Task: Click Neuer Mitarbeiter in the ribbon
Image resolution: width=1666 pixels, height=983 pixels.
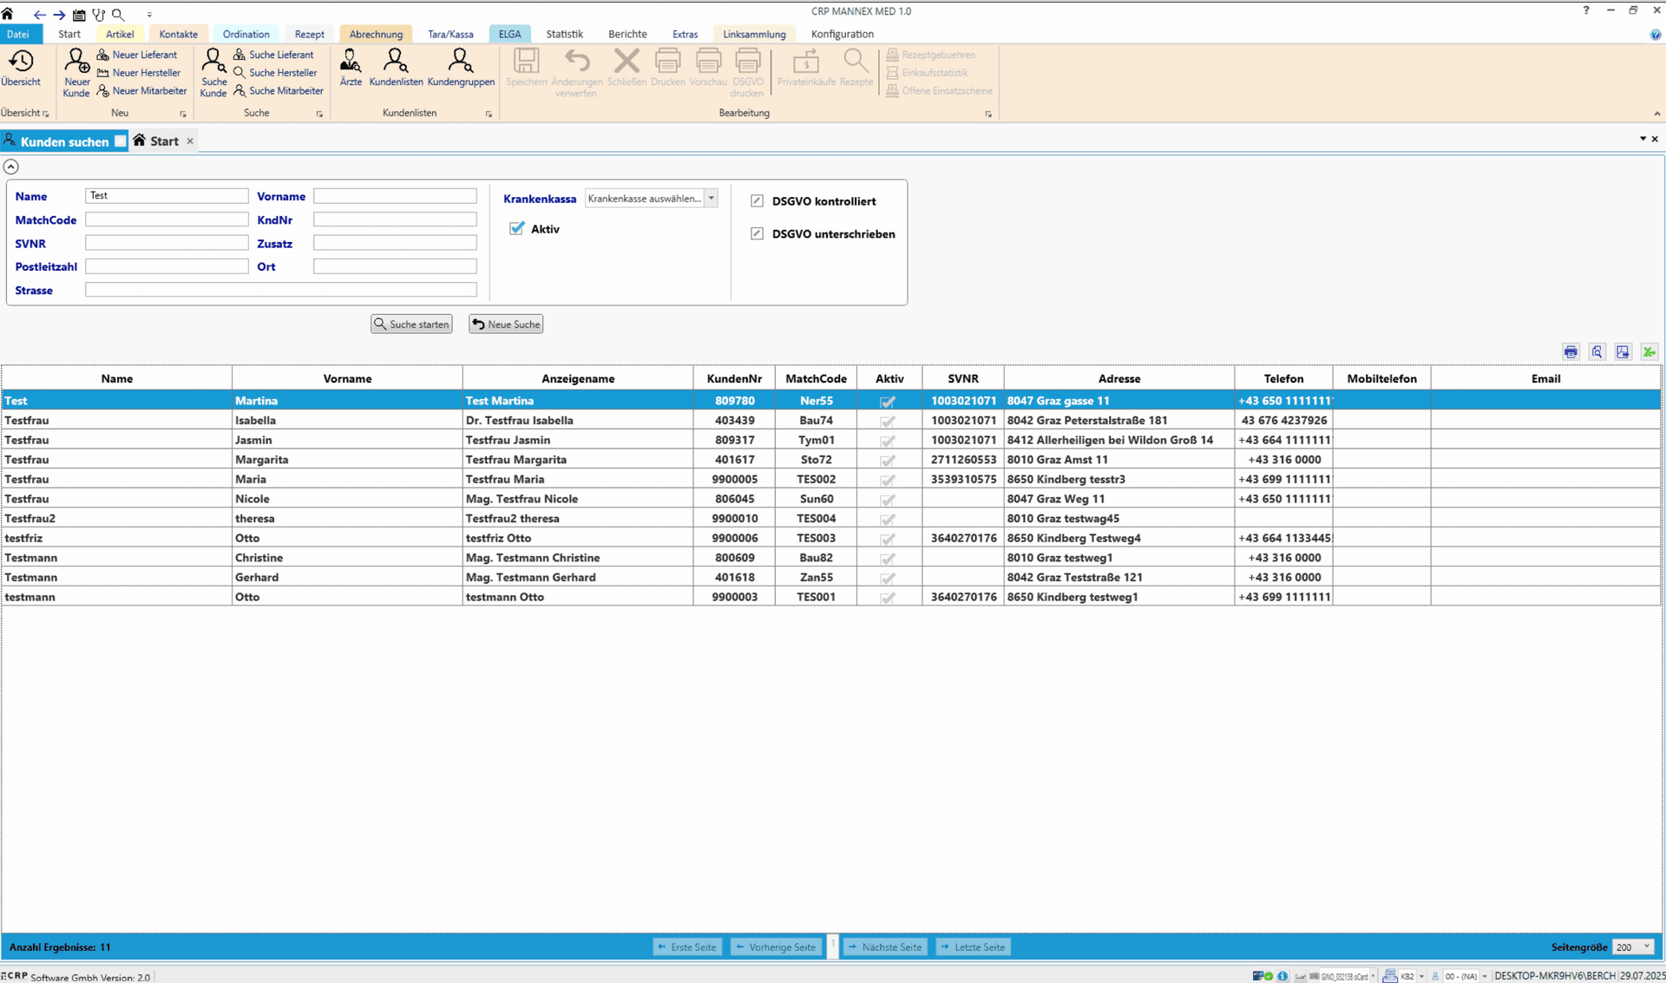Action: (x=141, y=91)
